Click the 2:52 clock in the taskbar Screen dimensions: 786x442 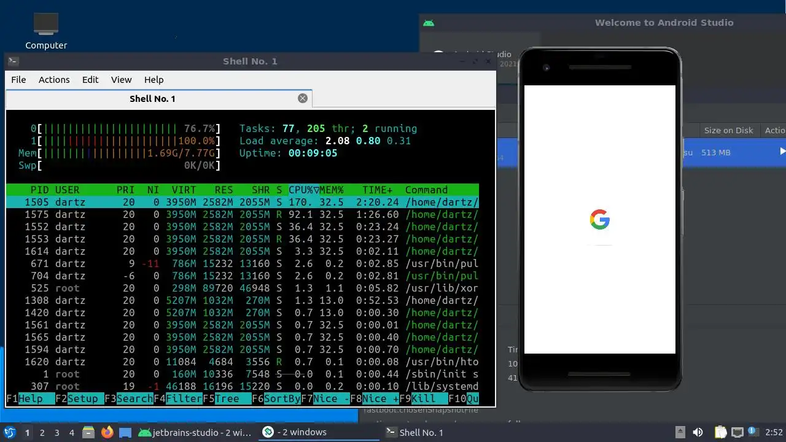tap(774, 433)
